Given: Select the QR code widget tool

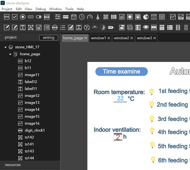Looking at the screenshot, I should [106, 17].
